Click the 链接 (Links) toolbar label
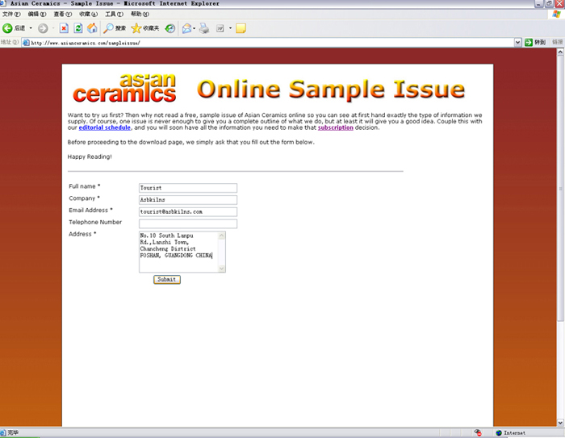The image size is (565, 438). (x=558, y=42)
